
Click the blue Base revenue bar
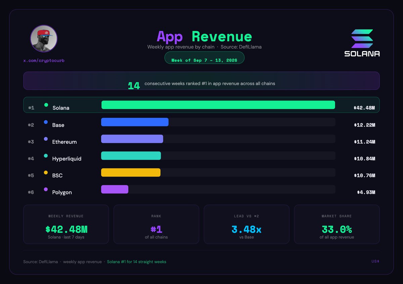tap(135, 122)
